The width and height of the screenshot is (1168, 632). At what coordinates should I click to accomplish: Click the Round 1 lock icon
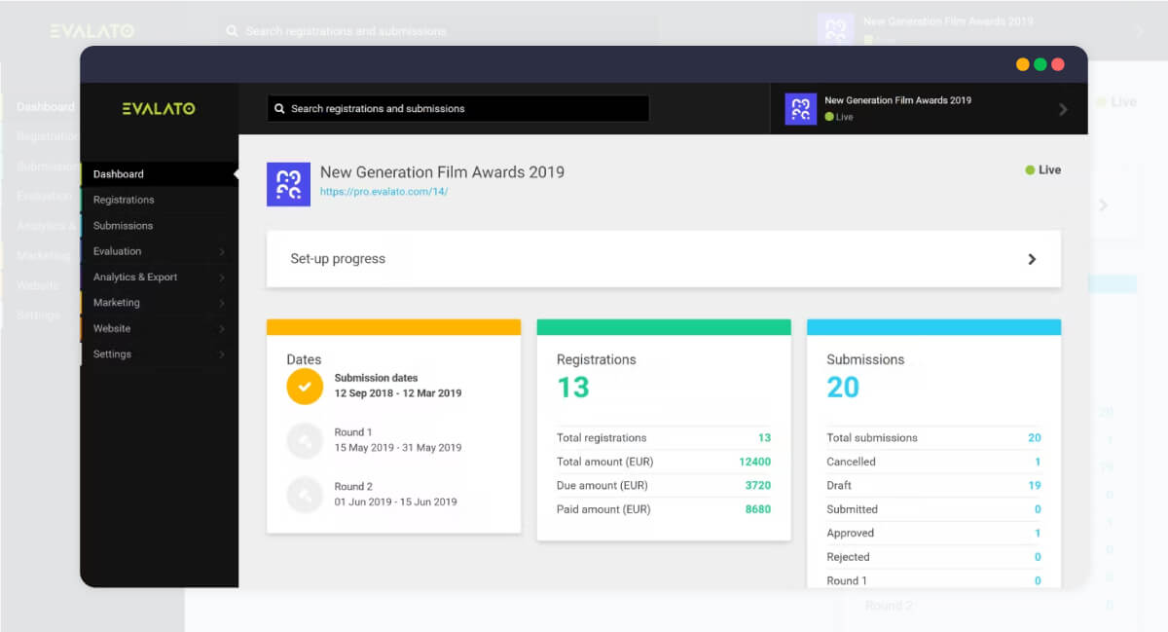pyautogui.click(x=305, y=440)
